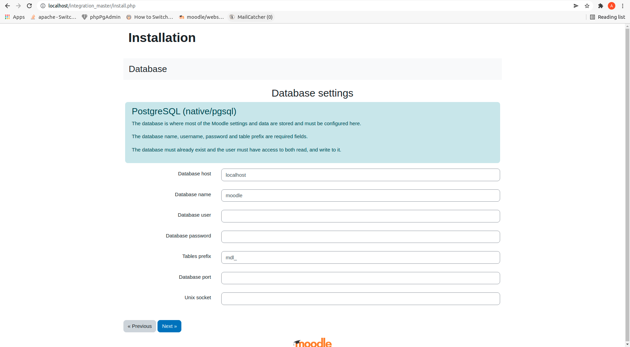Focus the Database host field
630x347 pixels.
click(x=360, y=175)
